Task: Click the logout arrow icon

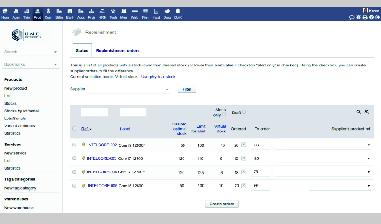Action: click(377, 17)
